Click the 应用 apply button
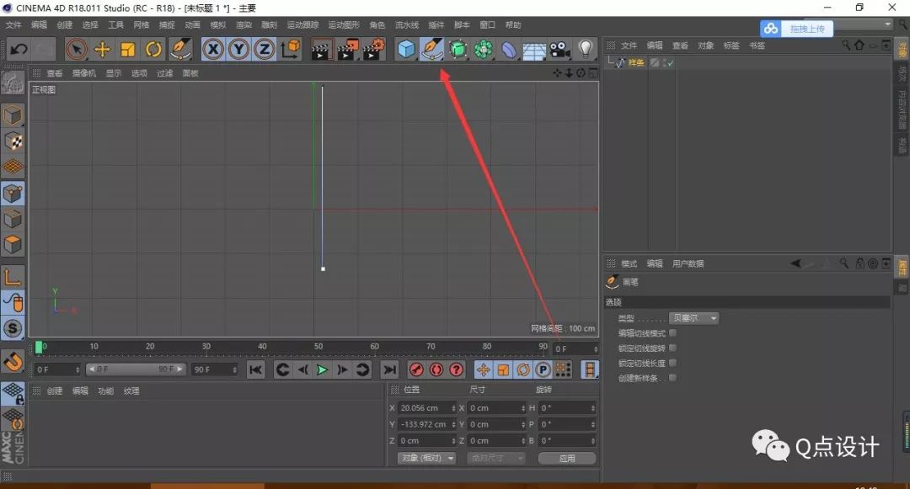 (x=567, y=457)
